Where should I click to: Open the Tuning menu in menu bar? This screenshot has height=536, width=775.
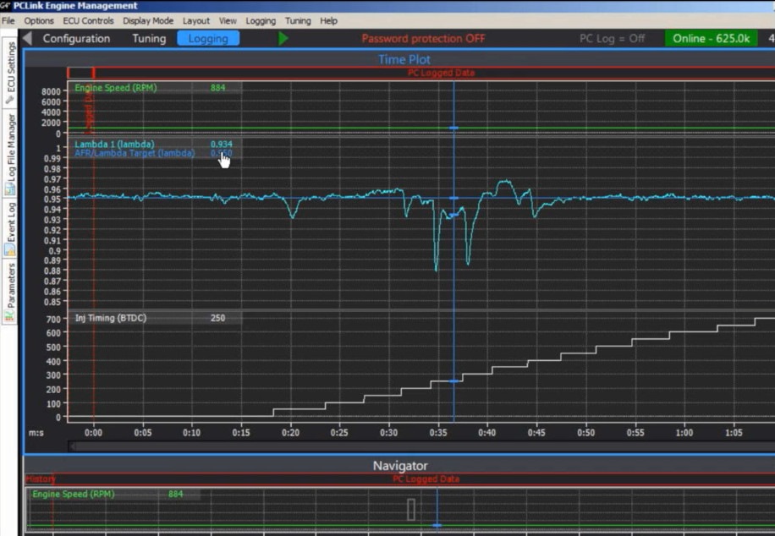tap(298, 21)
